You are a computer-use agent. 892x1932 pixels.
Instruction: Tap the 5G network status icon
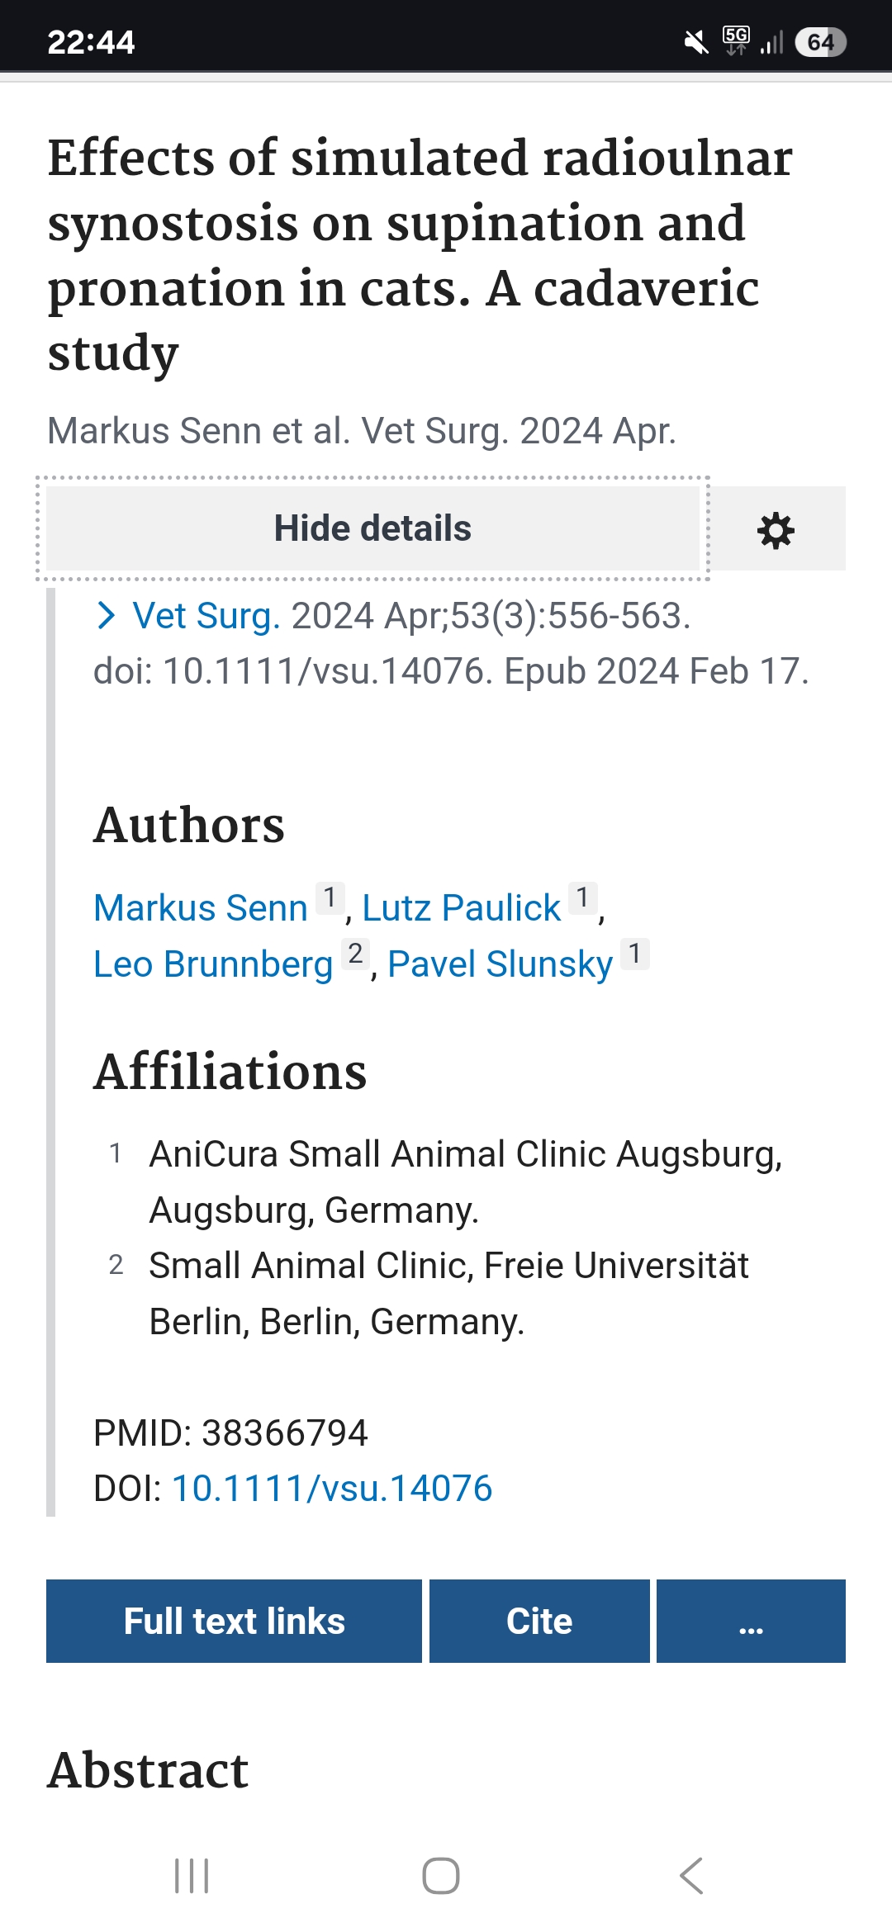(736, 40)
